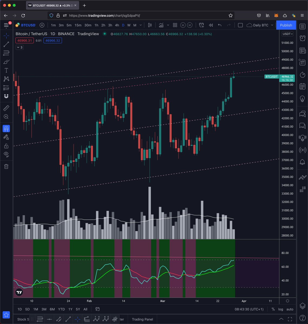Expand the favorite indicators dropdown arrow
Screen dimensions: 308x324
[x=168, y=25]
